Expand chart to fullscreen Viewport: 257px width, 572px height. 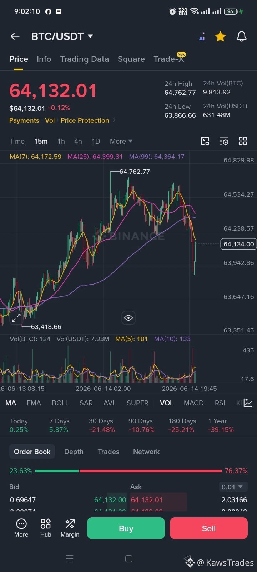pyautogui.click(x=16, y=318)
